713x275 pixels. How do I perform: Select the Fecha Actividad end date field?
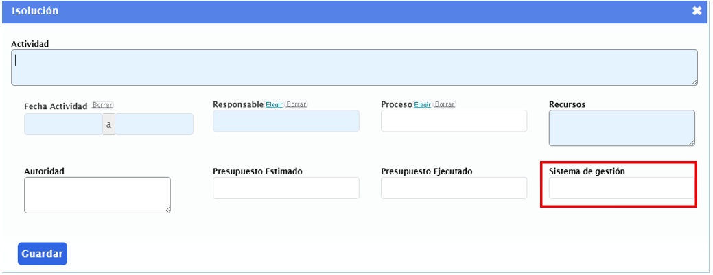154,124
